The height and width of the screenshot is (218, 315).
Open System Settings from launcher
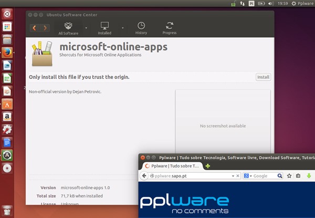coord(7,130)
